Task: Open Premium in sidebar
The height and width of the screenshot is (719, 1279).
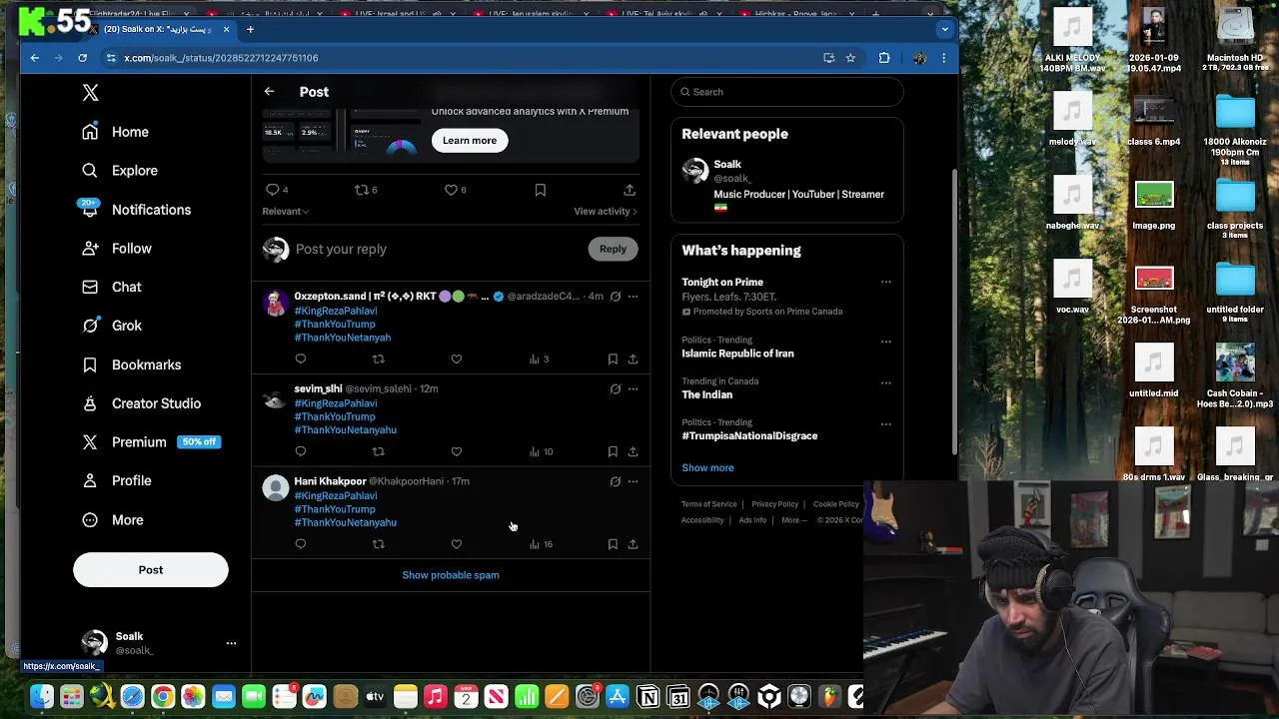Action: click(x=150, y=442)
